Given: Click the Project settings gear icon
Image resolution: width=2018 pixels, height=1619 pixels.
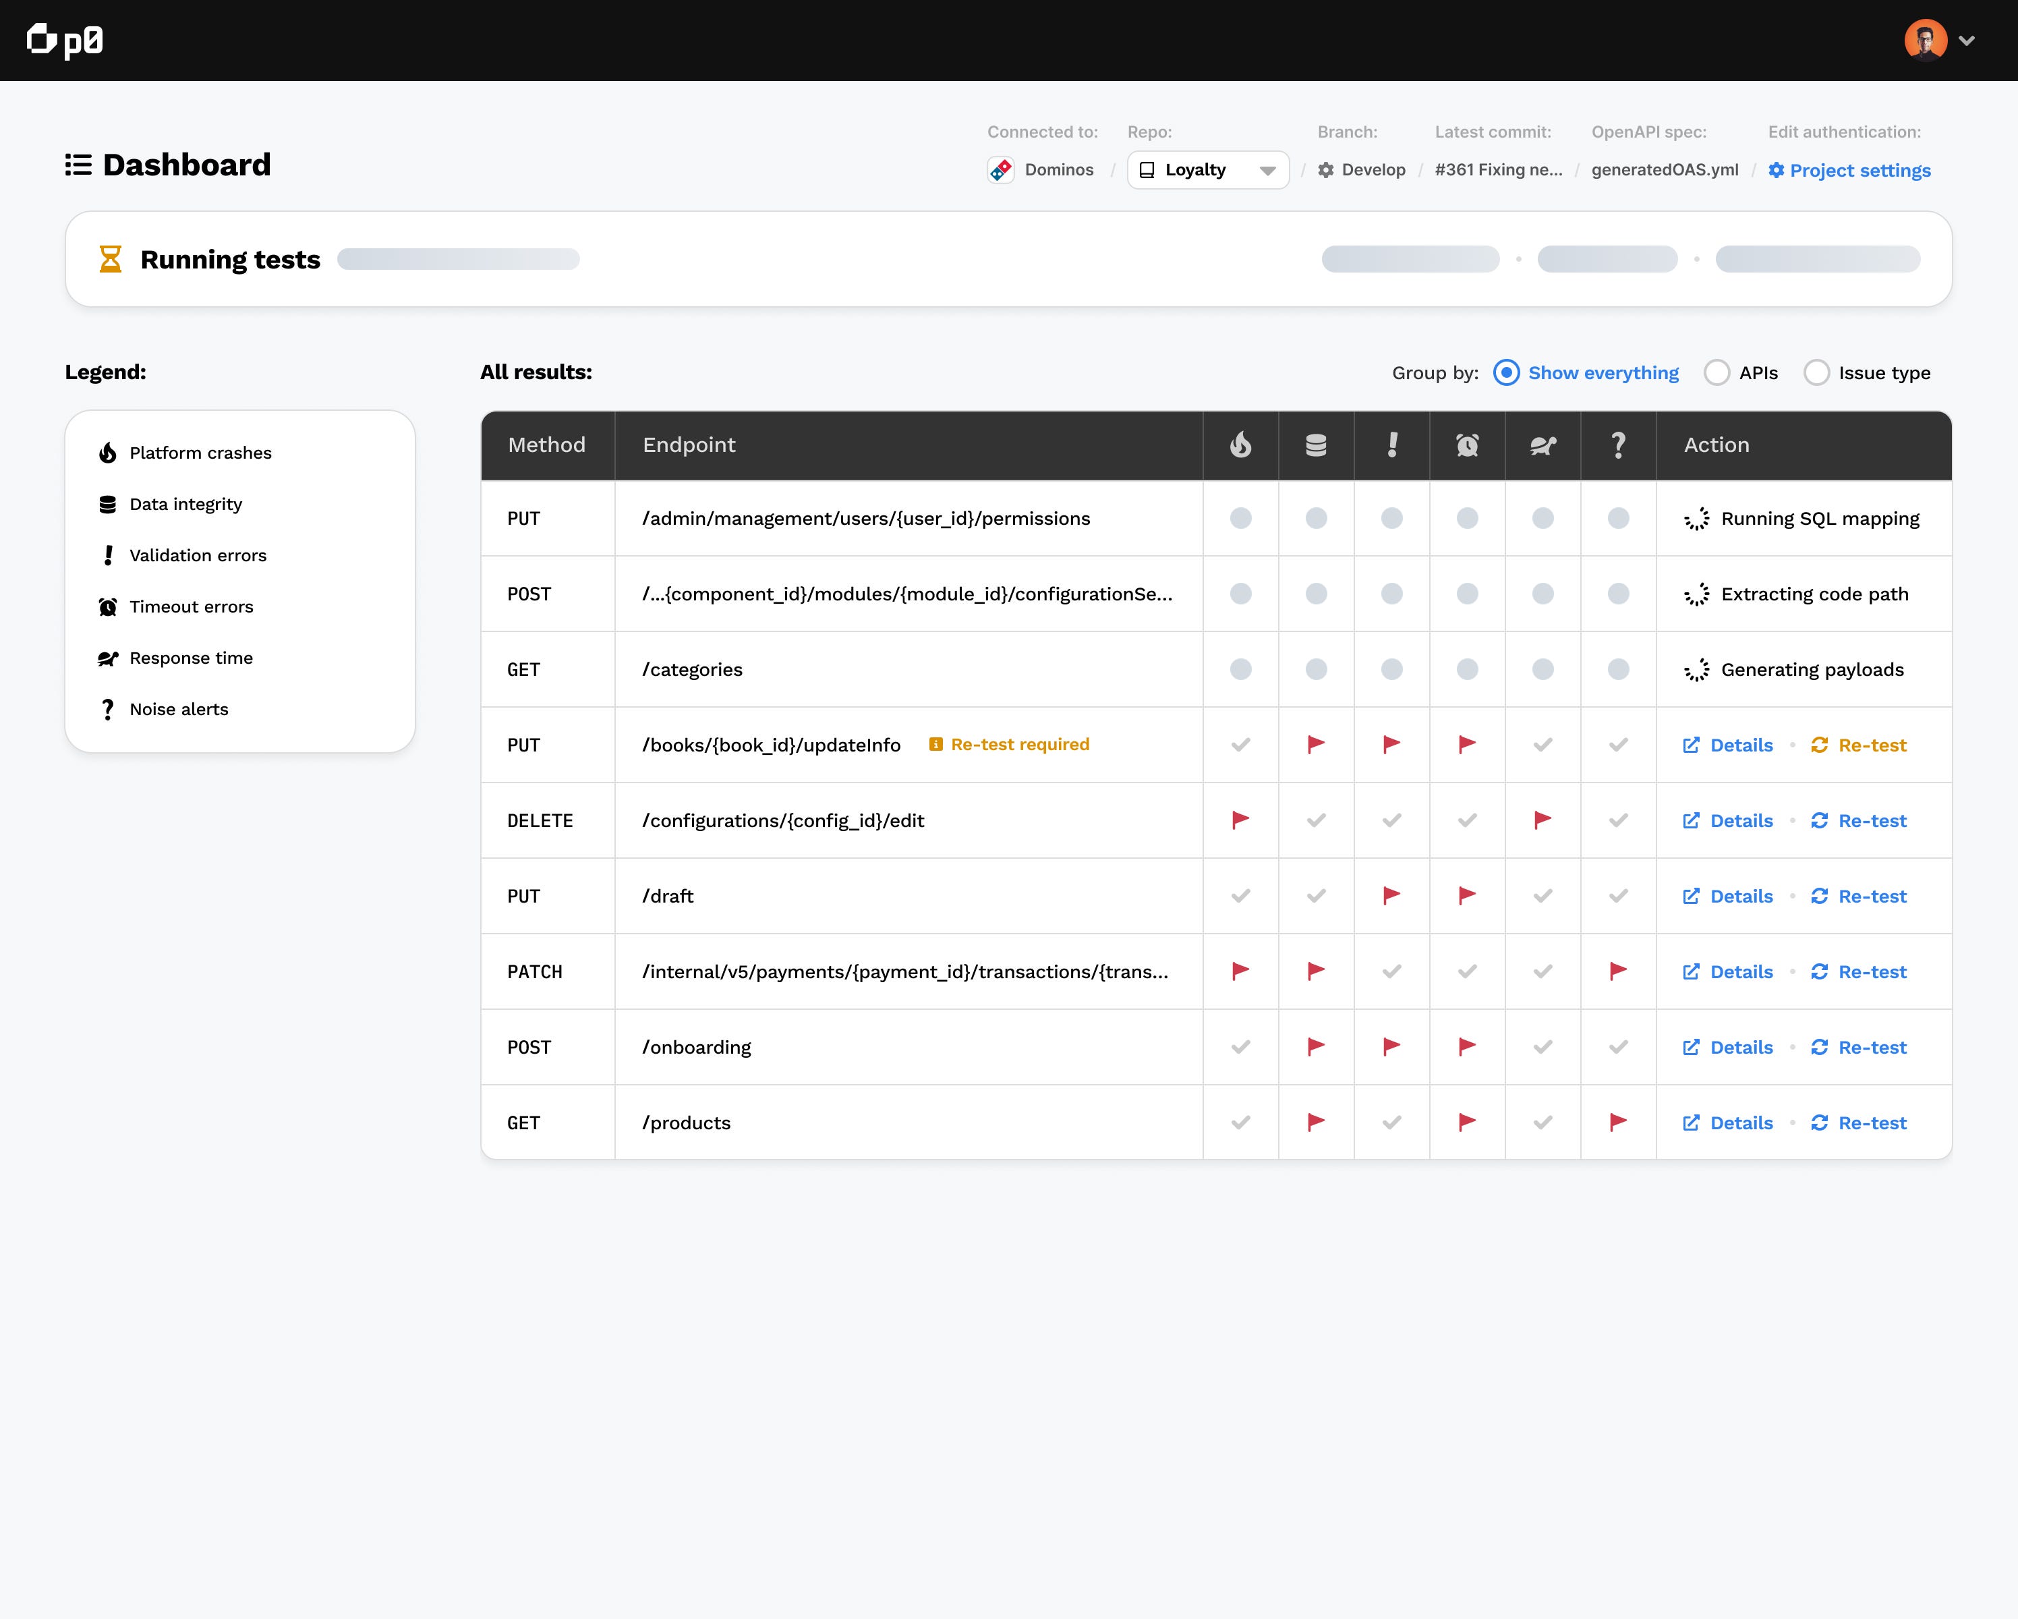Looking at the screenshot, I should coord(1776,171).
